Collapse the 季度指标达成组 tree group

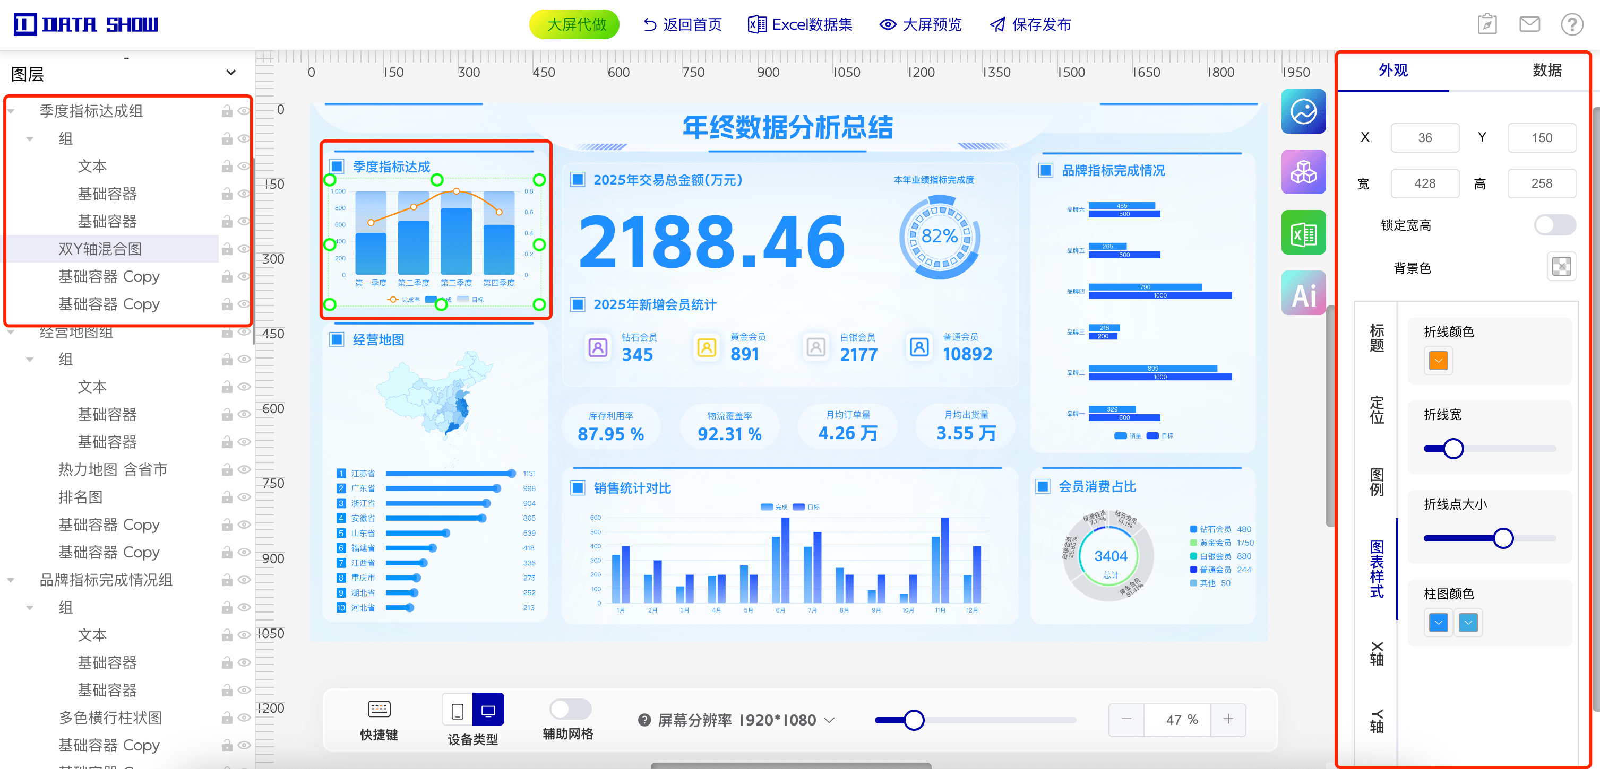(11, 112)
